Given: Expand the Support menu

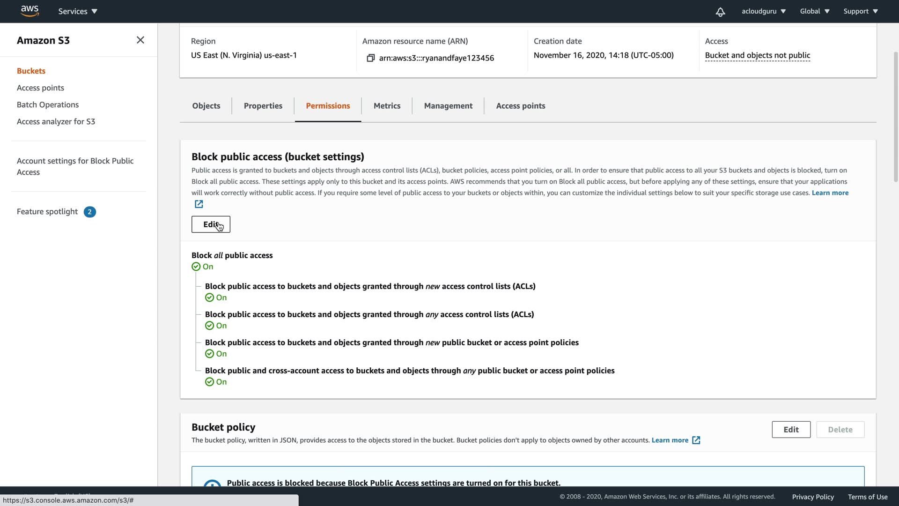Looking at the screenshot, I should coord(860,11).
